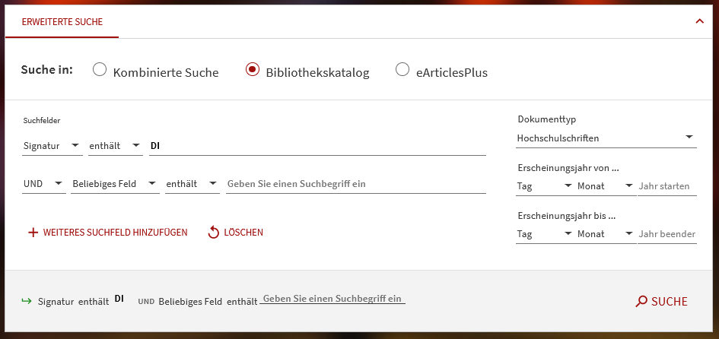Open the Tag dropdown for Erscheinungsjahr von
Image resolution: width=719 pixels, height=339 pixels.
click(x=544, y=186)
